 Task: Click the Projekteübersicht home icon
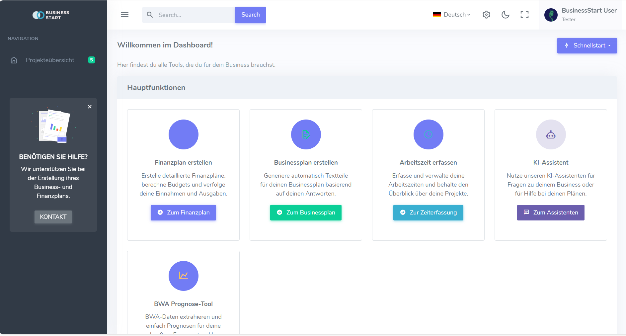click(x=14, y=60)
